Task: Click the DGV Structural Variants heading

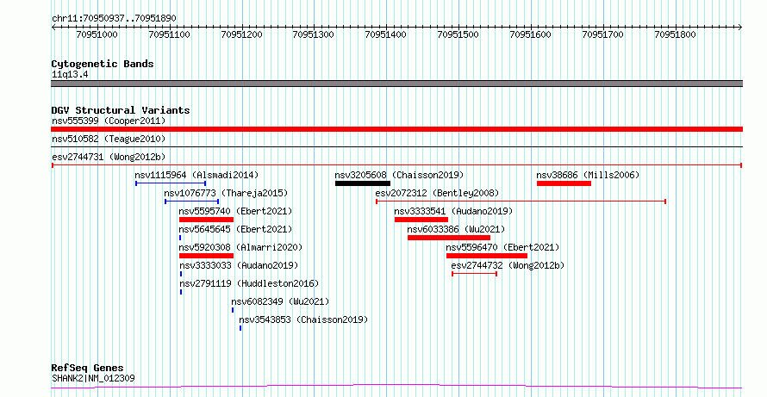Action: (121, 110)
